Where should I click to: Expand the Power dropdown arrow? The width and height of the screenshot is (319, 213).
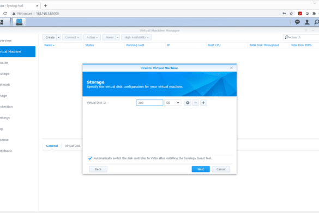tap(117, 37)
